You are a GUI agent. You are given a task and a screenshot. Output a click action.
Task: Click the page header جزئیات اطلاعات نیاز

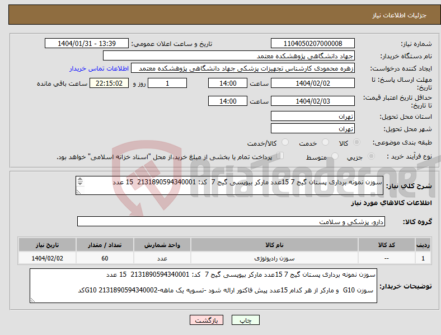click(x=399, y=15)
